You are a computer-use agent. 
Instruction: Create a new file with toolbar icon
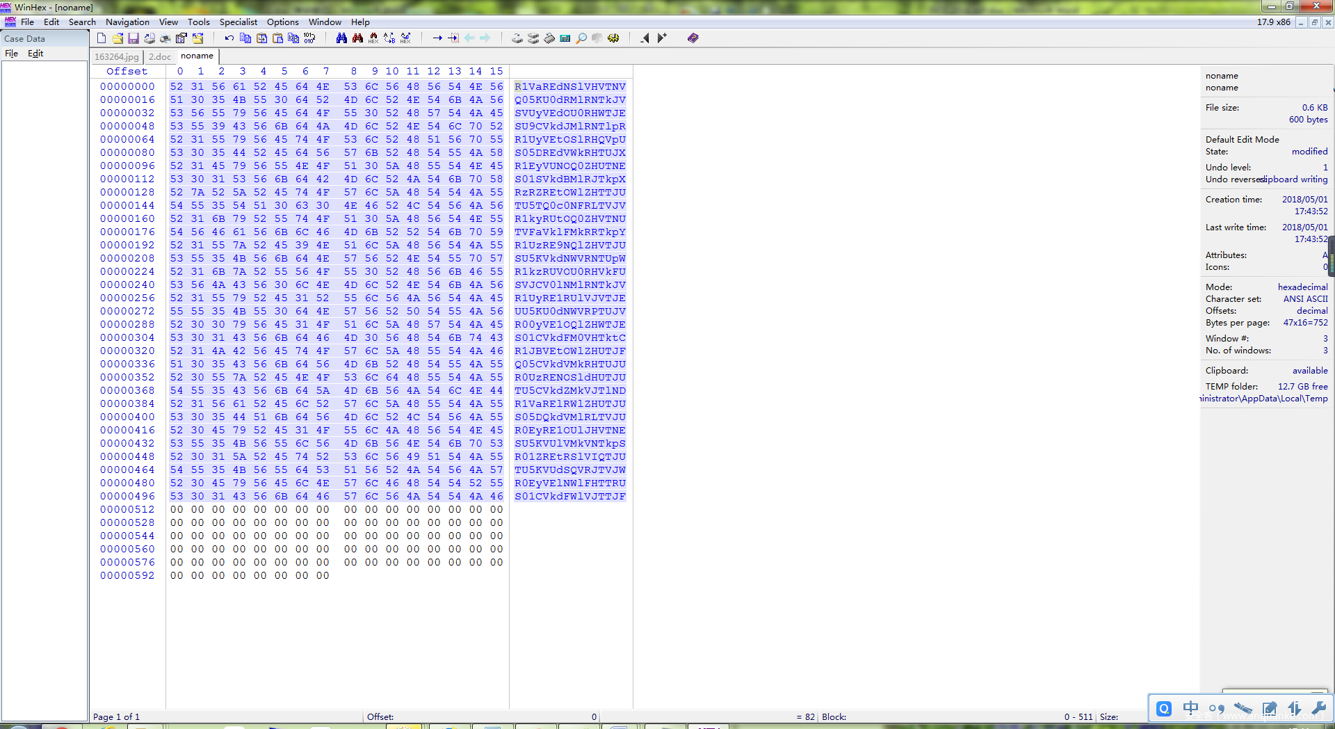[102, 38]
